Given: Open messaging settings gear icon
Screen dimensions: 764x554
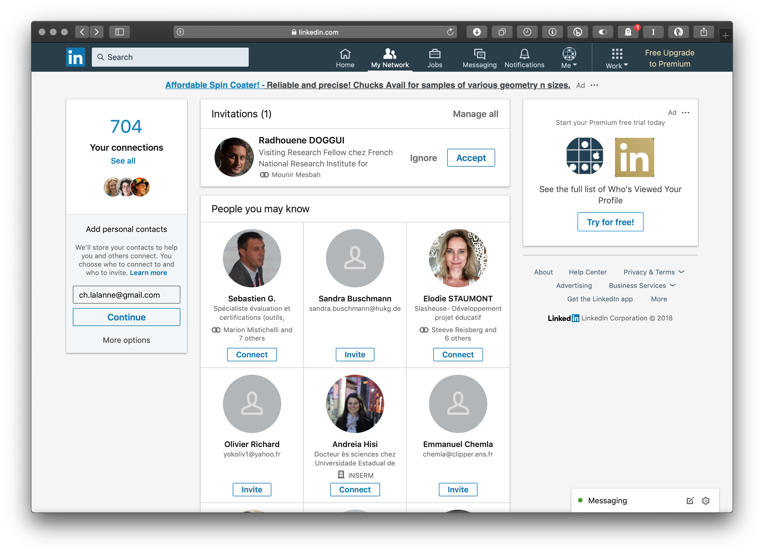Looking at the screenshot, I should click(x=705, y=501).
